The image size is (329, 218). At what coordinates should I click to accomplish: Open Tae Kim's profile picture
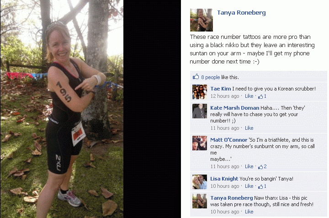[200, 92]
